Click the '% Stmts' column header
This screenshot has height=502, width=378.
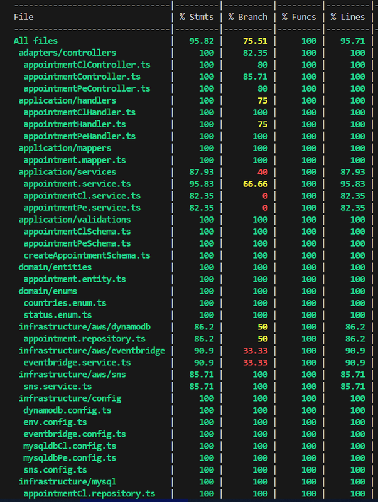[197, 17]
